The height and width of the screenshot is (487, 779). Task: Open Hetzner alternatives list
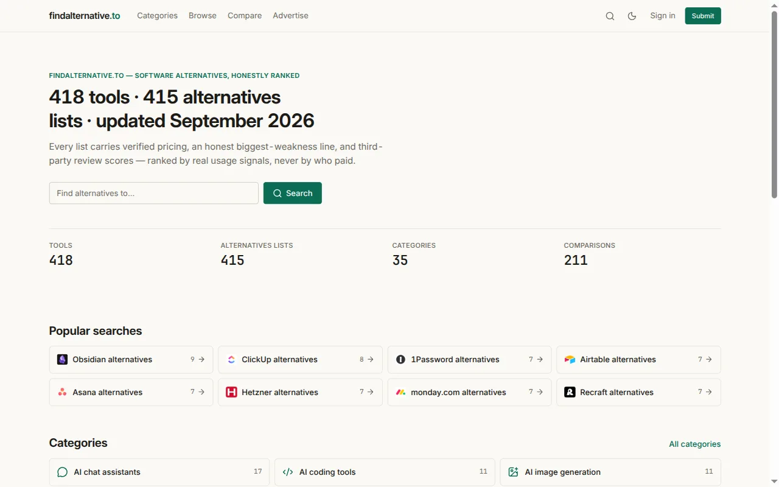tap(301, 392)
